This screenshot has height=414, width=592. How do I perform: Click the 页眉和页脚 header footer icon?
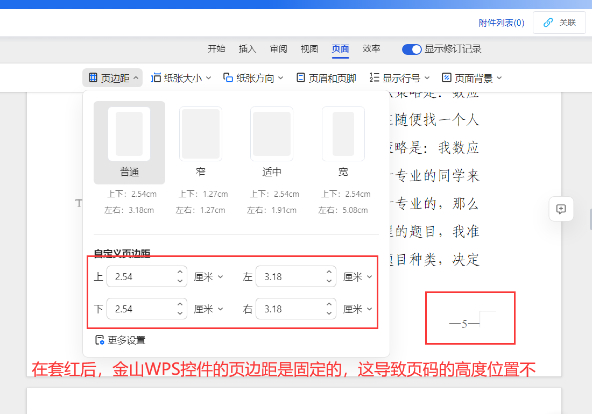300,77
